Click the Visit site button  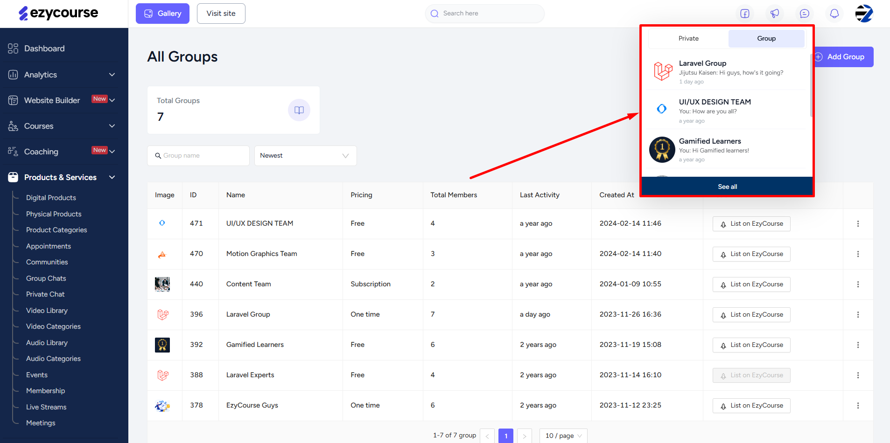pyautogui.click(x=221, y=14)
